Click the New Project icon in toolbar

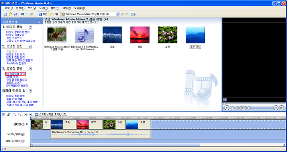[6, 14]
